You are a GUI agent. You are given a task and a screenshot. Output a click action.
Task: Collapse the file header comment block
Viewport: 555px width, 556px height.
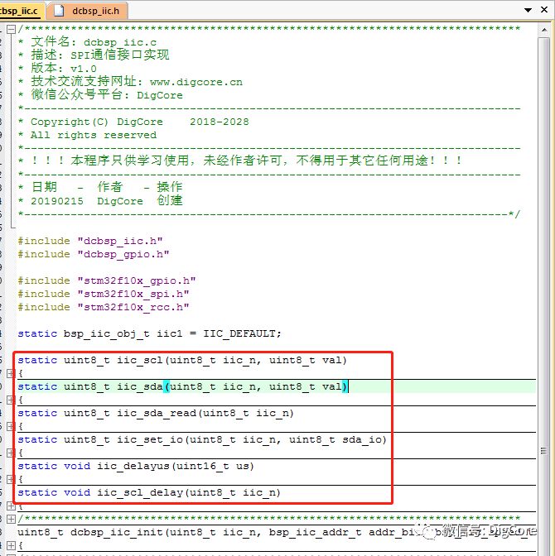pos(11,29)
